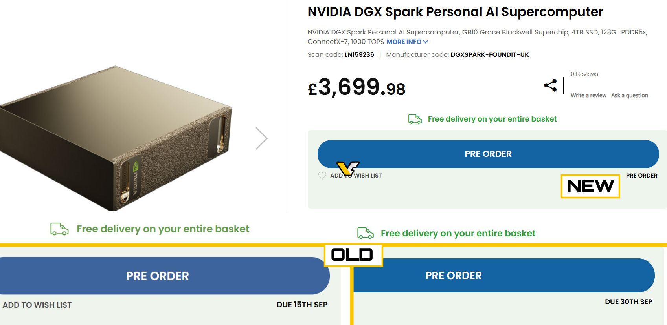Expand the MORE INFO product description
This screenshot has width=667, height=325.
[x=404, y=42]
